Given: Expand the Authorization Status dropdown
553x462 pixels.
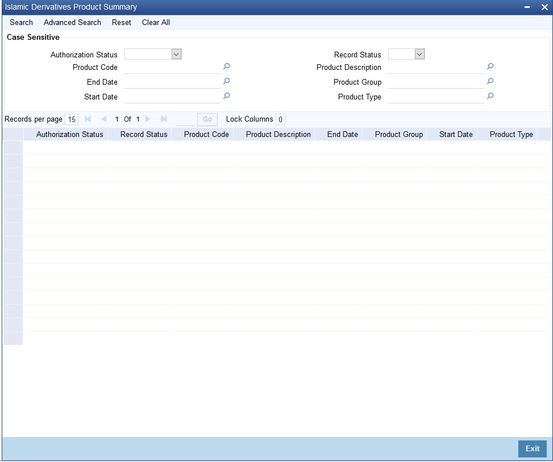Looking at the screenshot, I should click(x=176, y=55).
